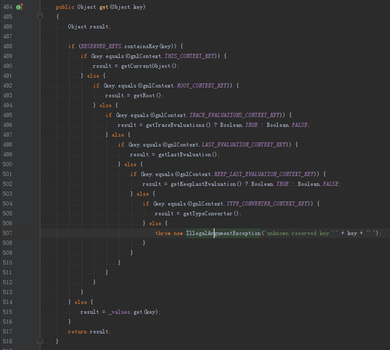The height and width of the screenshot is (350, 390).
Task: Click the 'throw' keyword on line 507
Action: pyautogui.click(x=163, y=234)
